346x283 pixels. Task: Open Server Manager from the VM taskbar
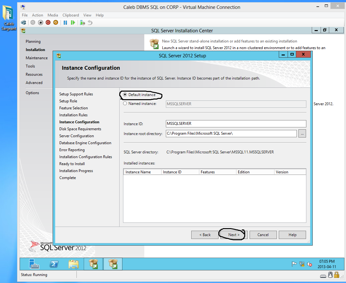click(34, 264)
